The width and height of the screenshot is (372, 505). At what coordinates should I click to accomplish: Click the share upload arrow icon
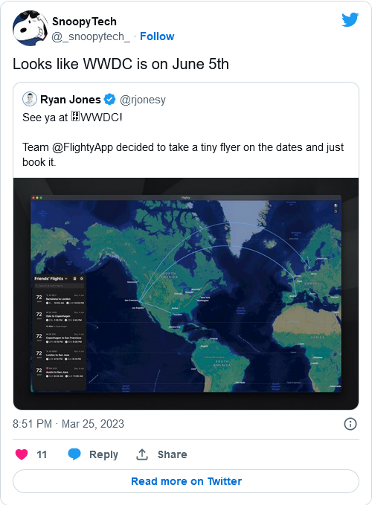[x=141, y=454]
